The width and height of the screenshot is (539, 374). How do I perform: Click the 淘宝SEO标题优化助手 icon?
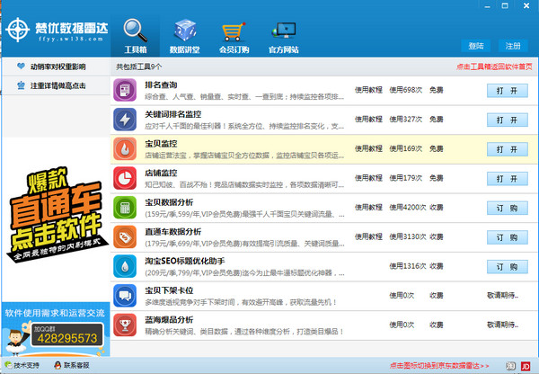[x=125, y=265]
